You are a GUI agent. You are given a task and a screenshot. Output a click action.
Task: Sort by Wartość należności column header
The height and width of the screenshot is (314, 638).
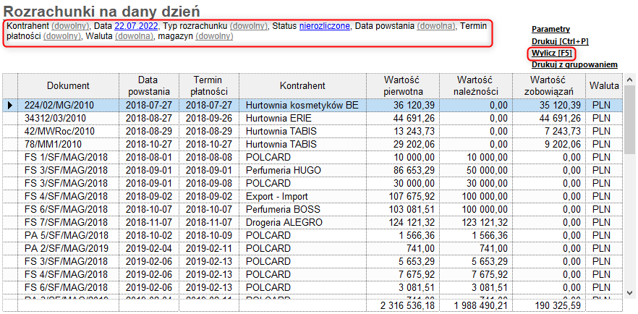click(476, 86)
